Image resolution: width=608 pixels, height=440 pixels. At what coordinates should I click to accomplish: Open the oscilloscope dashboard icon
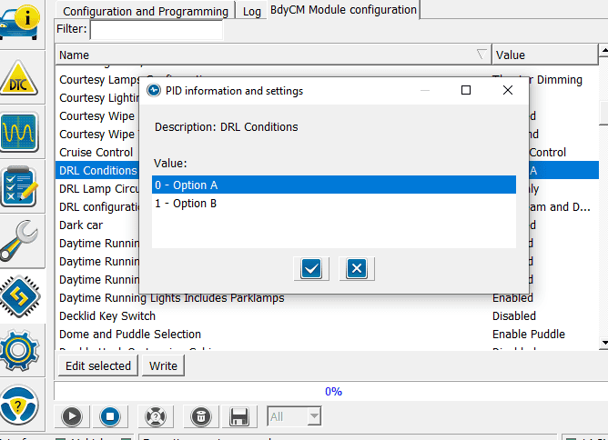click(x=19, y=132)
